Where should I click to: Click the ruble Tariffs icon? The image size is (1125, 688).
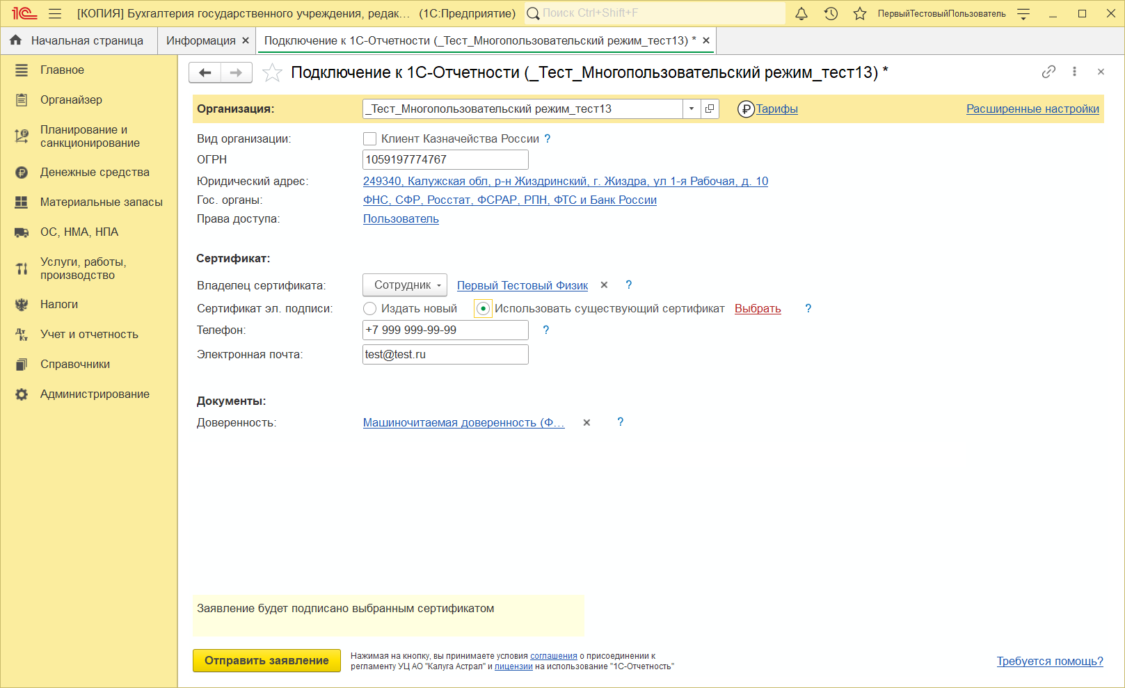tap(746, 109)
